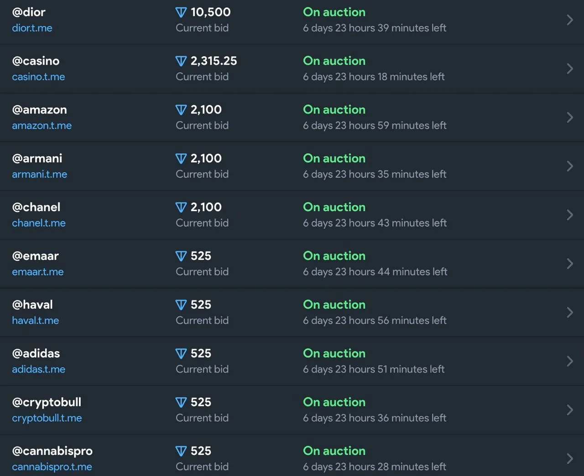Open the chevron on the @cryptobull row
The width and height of the screenshot is (584, 476).
point(570,410)
